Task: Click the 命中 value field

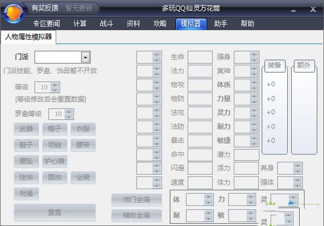Action: 200,155
